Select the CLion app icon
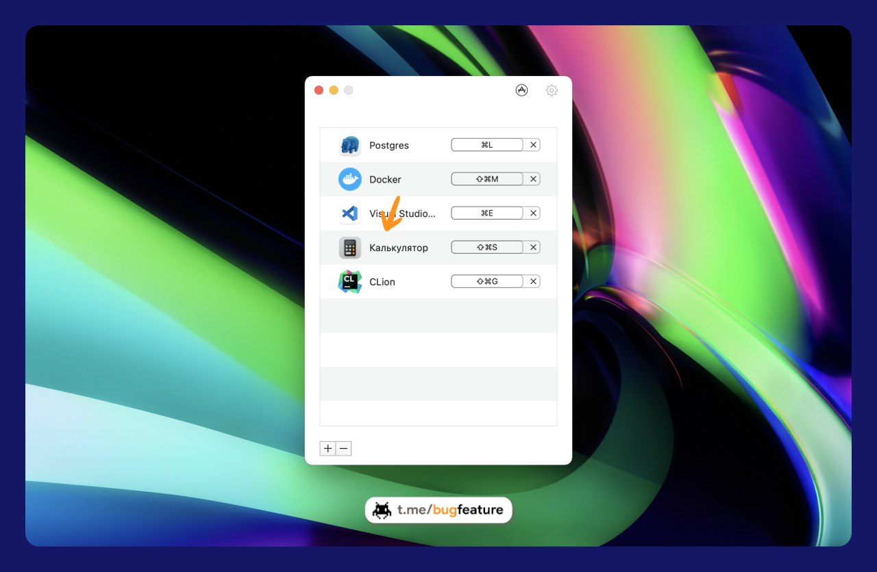 pyautogui.click(x=350, y=282)
